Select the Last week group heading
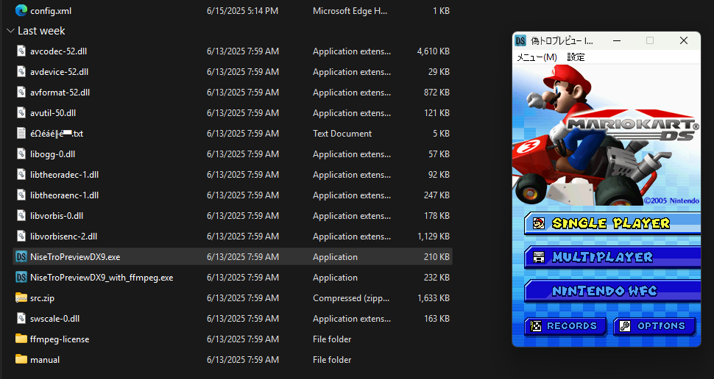 pyautogui.click(x=41, y=31)
